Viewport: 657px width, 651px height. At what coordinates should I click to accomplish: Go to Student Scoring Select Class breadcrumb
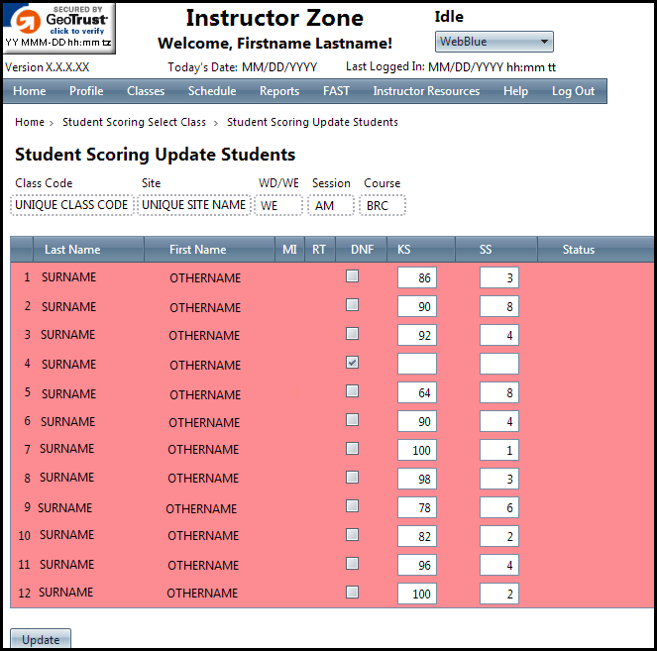tap(134, 122)
